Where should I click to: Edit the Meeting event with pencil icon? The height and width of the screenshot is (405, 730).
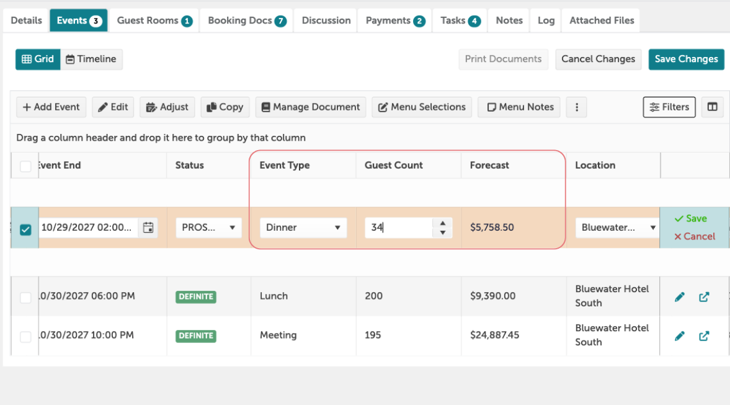click(680, 336)
